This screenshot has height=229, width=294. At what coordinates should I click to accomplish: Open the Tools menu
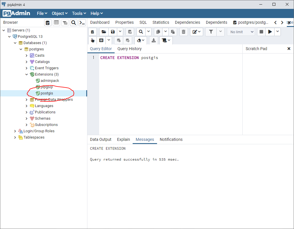point(79,13)
